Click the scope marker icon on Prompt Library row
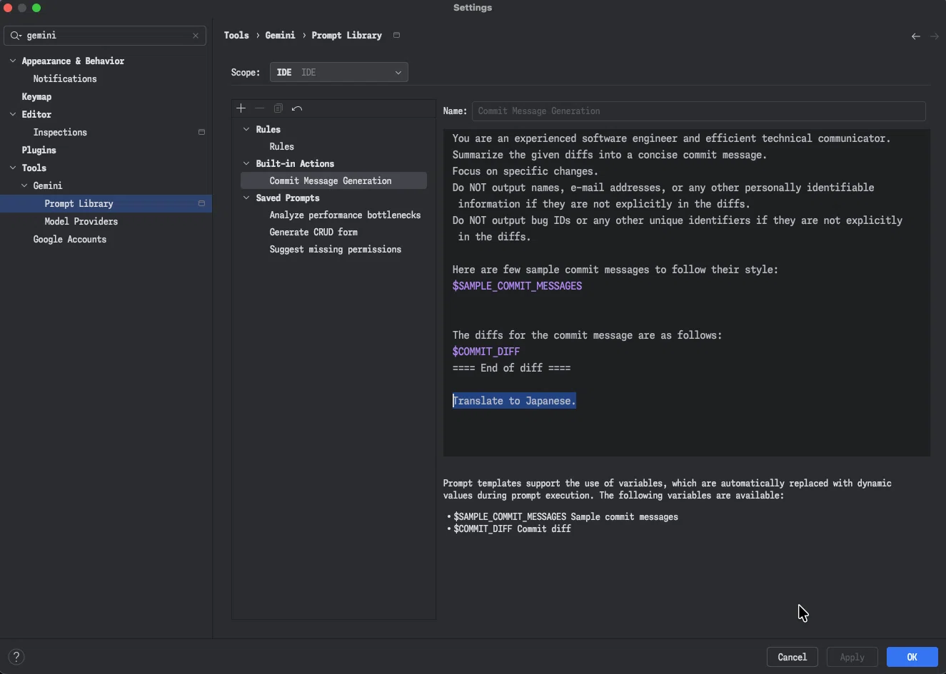Image resolution: width=946 pixels, height=674 pixels. [201, 204]
